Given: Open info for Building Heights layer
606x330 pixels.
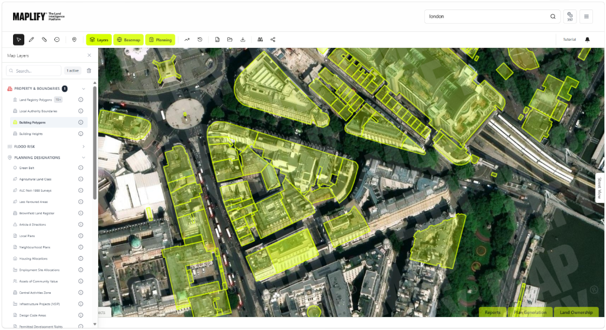Looking at the screenshot, I should pos(80,134).
